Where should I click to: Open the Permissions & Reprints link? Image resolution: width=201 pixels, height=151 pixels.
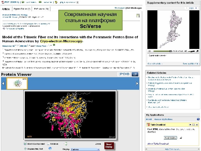pos(15,29)
